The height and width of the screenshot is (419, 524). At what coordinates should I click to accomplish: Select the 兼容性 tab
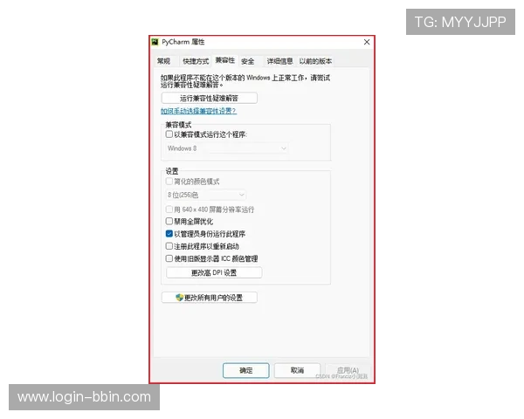pyautogui.click(x=225, y=60)
